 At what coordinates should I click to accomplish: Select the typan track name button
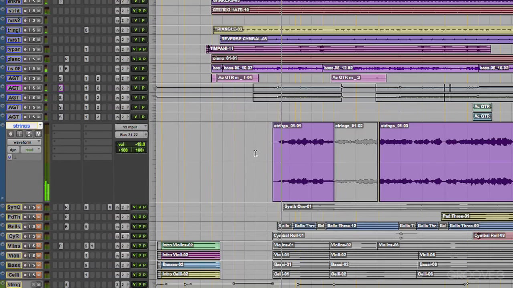tap(14, 49)
